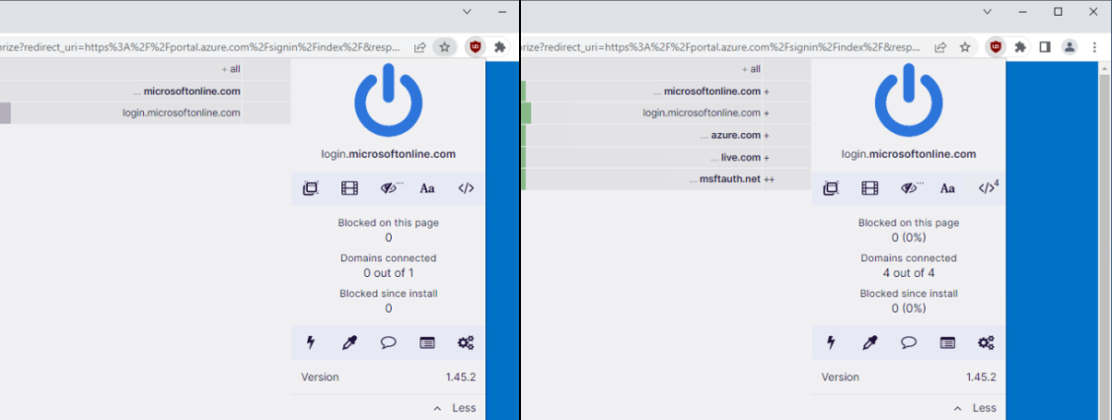This screenshot has height=420, width=1112.
Task: Click report issue chat icon in right window
Action: click(909, 343)
